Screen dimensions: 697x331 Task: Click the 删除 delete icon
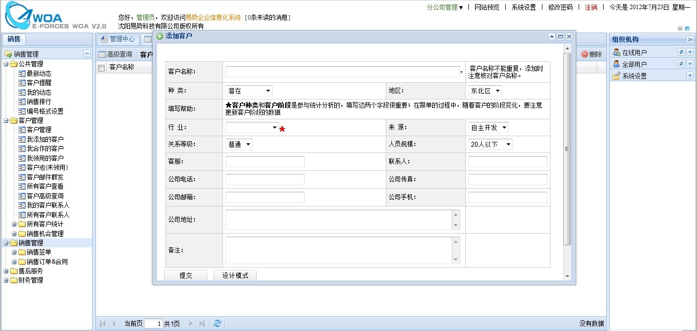pyautogui.click(x=585, y=54)
